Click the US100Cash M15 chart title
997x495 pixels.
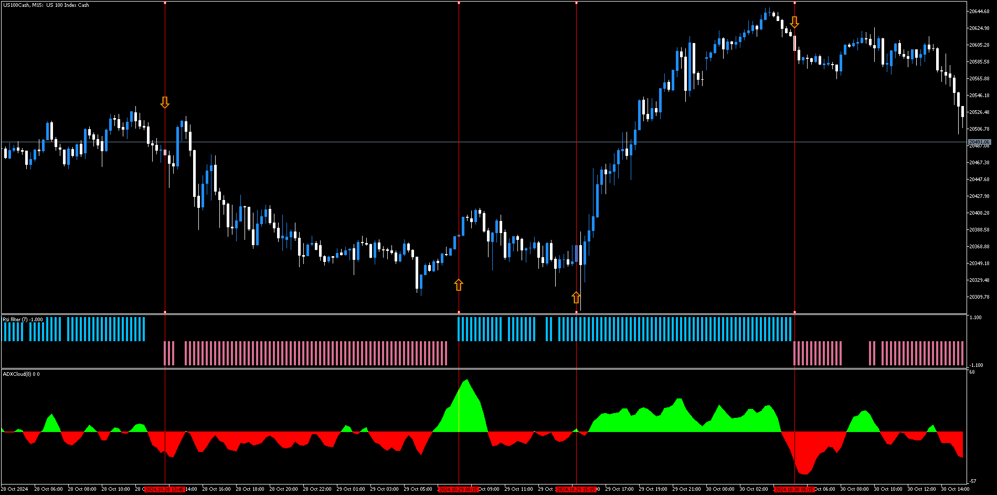[x=46, y=5]
